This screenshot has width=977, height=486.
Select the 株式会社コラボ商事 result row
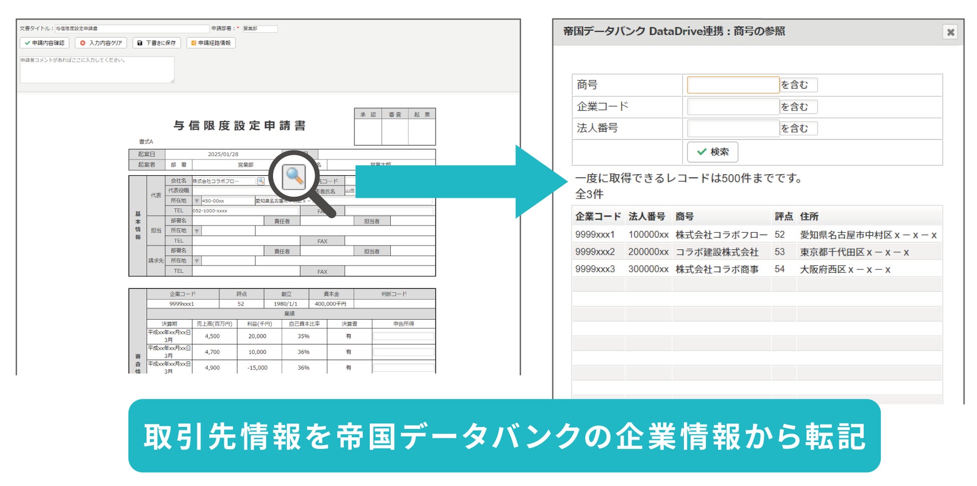pos(757,269)
